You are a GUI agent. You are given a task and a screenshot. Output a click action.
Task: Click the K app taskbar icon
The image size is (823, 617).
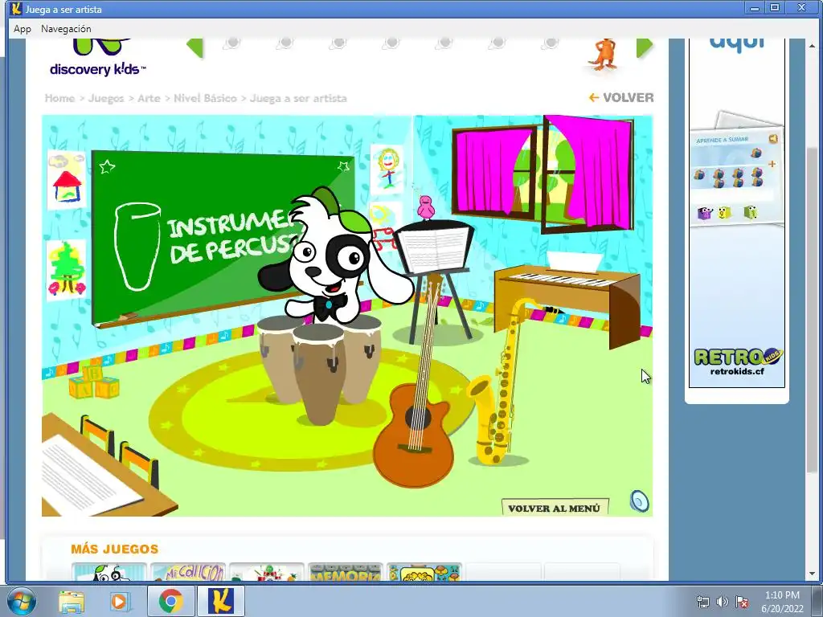pyautogui.click(x=220, y=601)
